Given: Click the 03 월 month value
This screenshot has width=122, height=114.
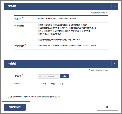Looking at the screenshot, I should coord(53,84).
